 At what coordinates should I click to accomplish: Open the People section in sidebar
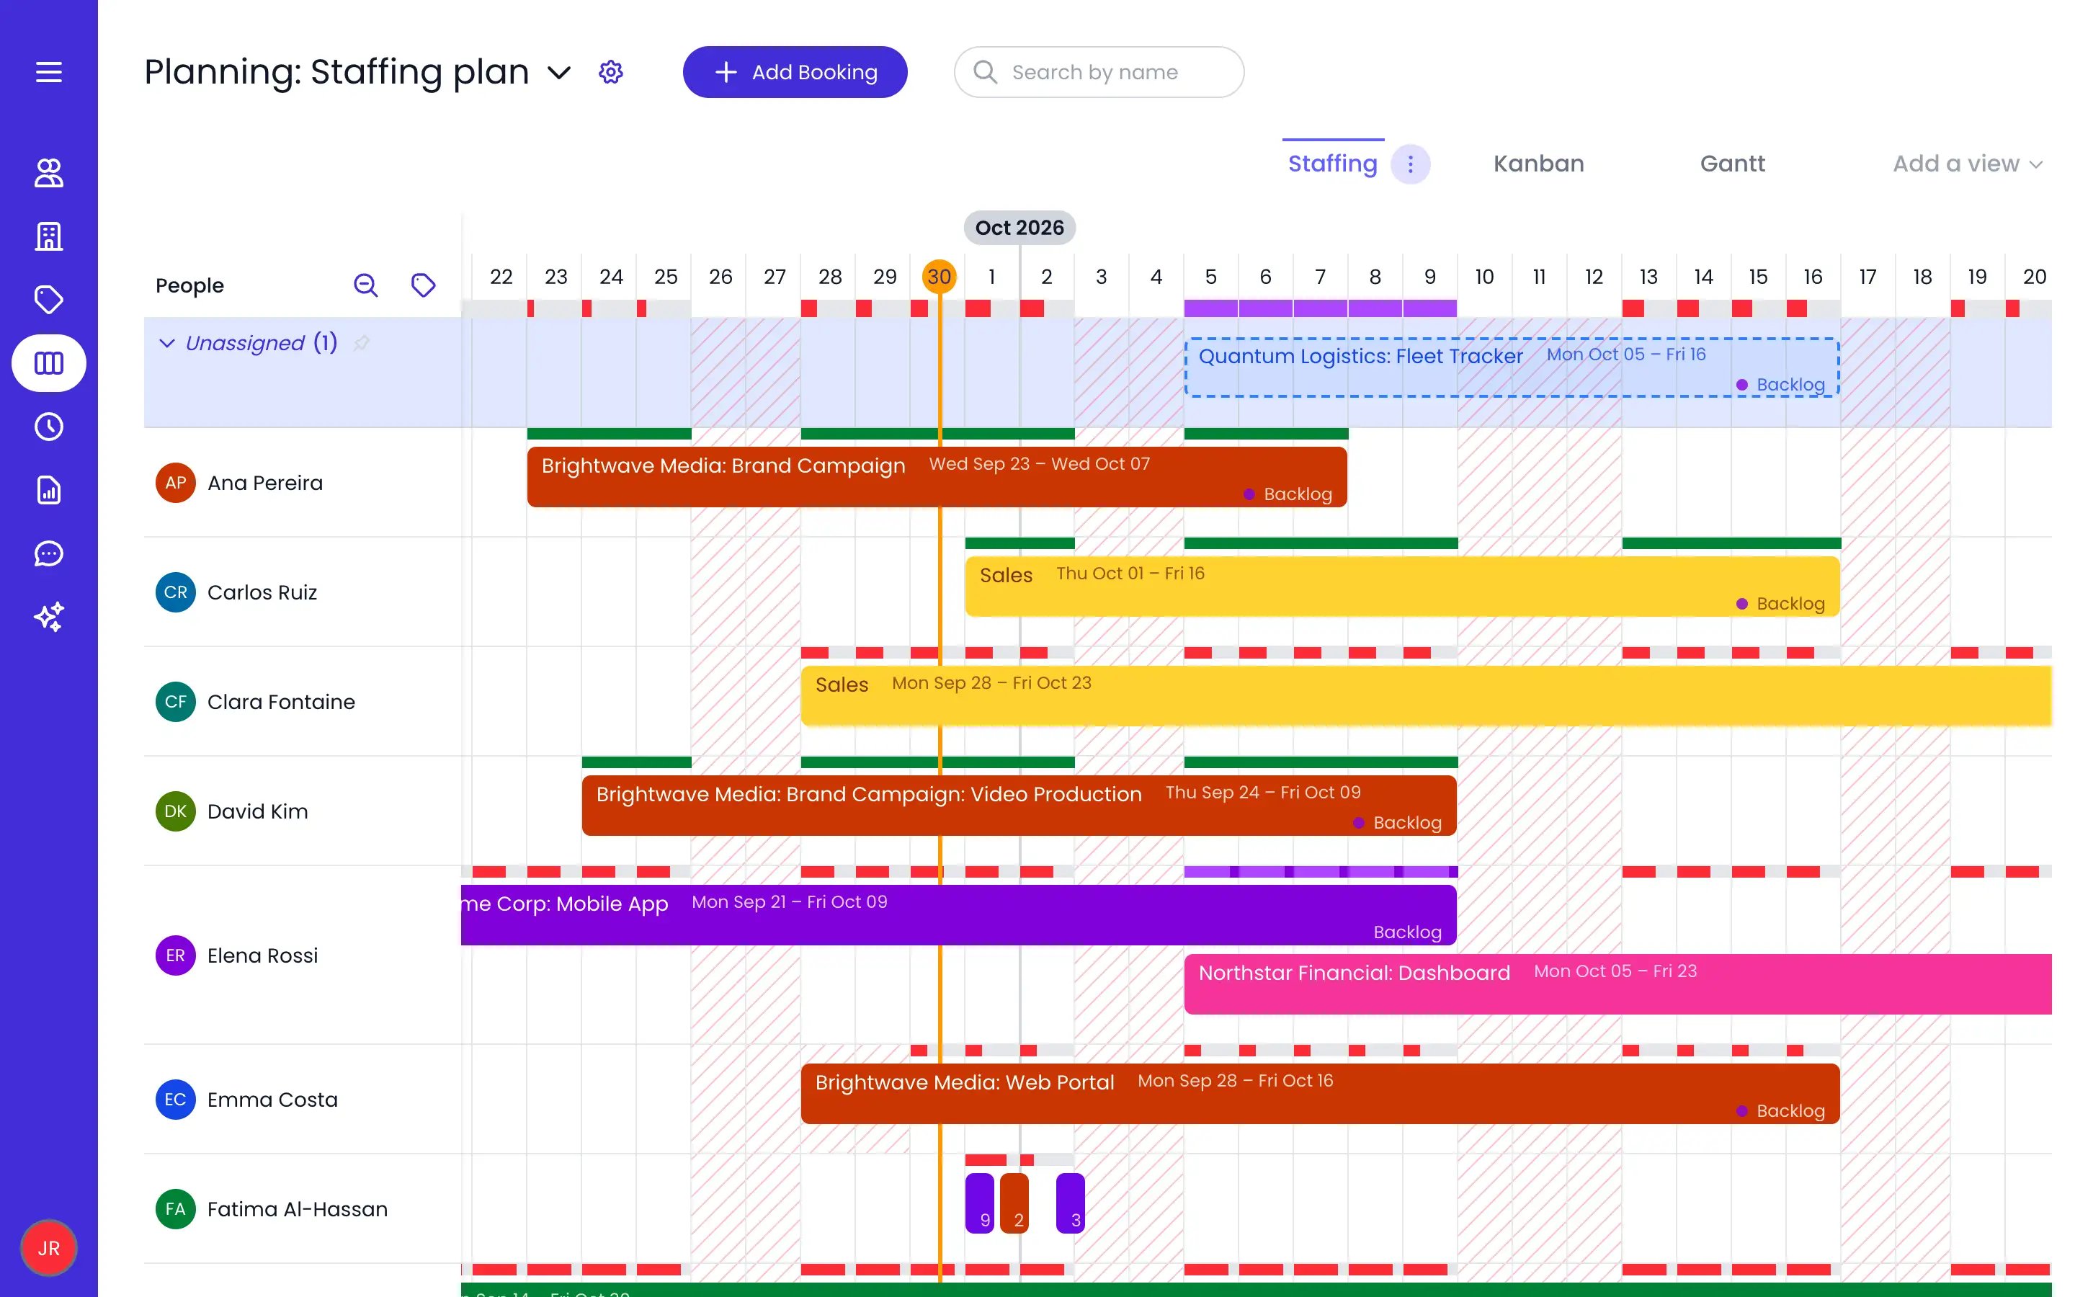click(49, 172)
